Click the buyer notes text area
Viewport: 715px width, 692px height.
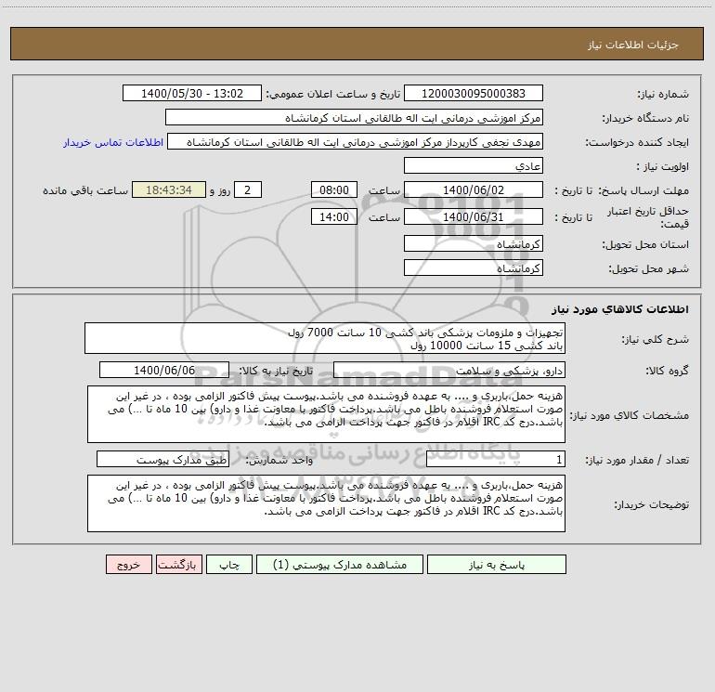(x=326, y=503)
